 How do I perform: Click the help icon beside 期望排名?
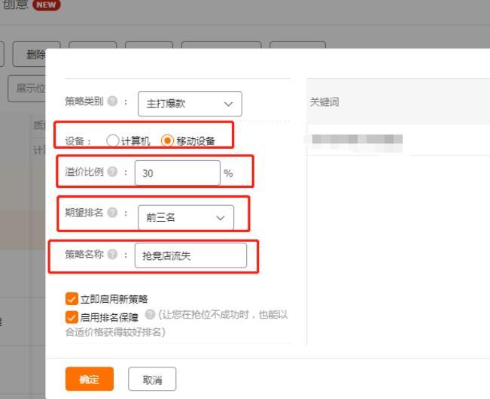point(113,213)
